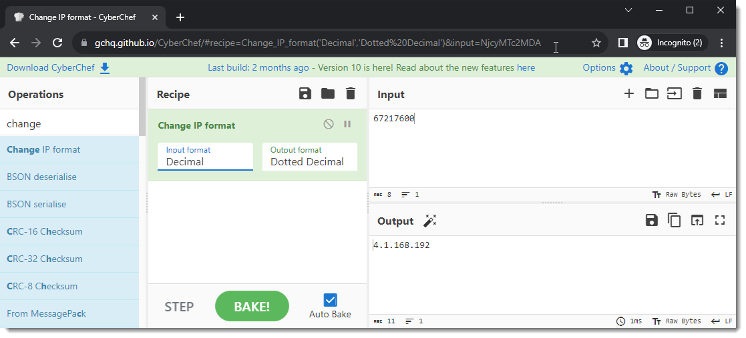Save the current recipe
The height and width of the screenshot is (338, 746).
coord(305,93)
